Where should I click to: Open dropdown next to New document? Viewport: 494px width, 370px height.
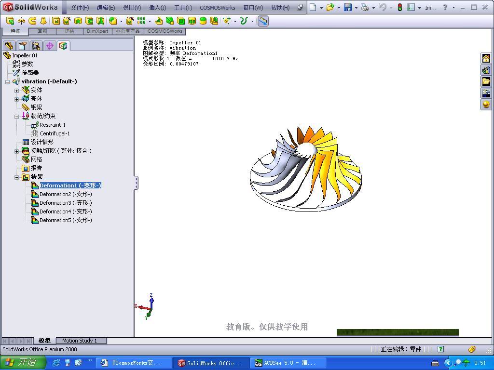click(x=321, y=8)
